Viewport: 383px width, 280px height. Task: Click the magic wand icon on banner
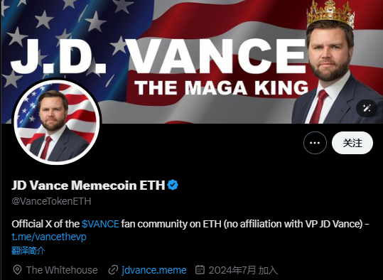(367, 108)
